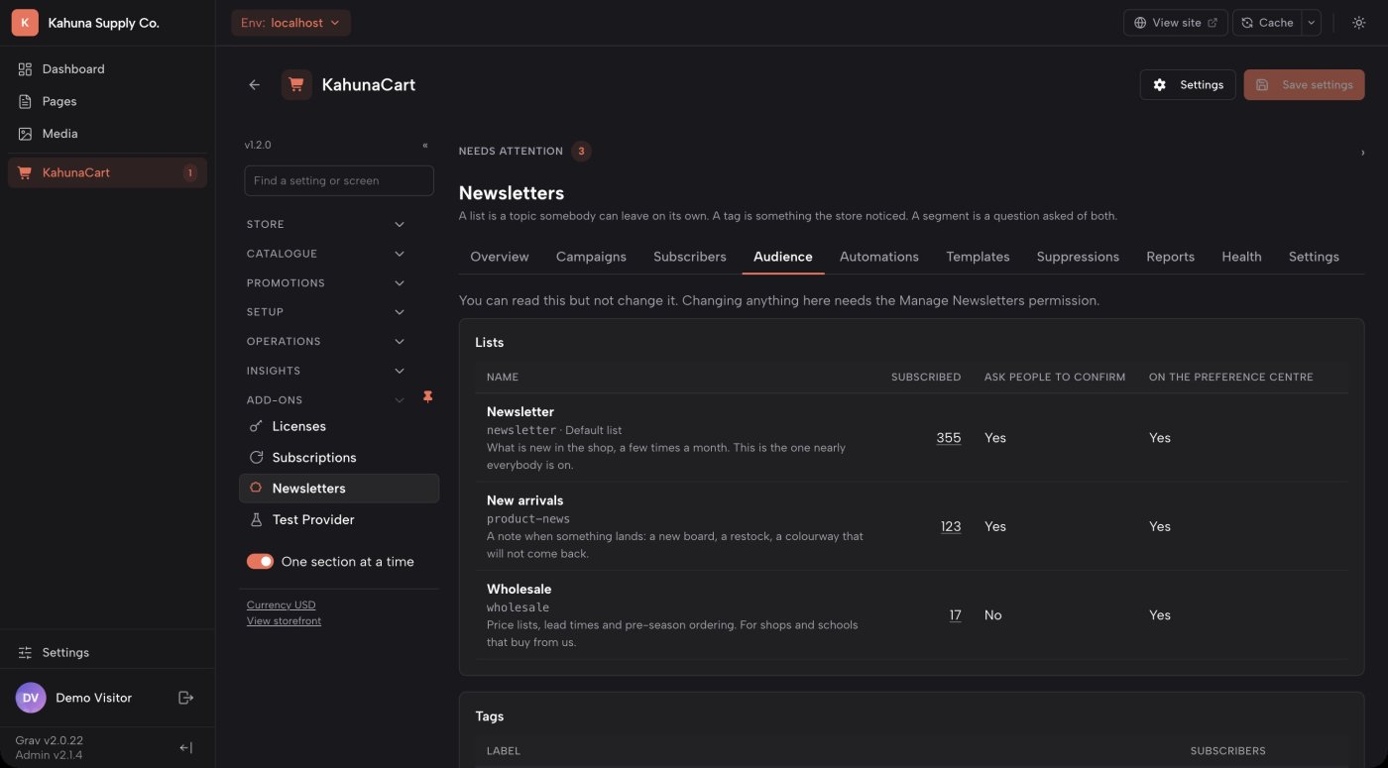Click the Save settings button
The width and height of the screenshot is (1388, 768).
(1304, 85)
